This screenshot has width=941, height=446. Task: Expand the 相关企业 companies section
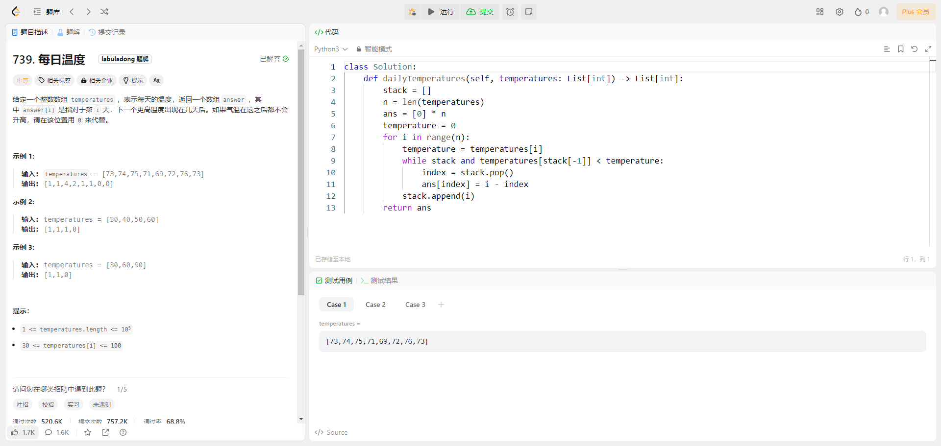pos(97,80)
